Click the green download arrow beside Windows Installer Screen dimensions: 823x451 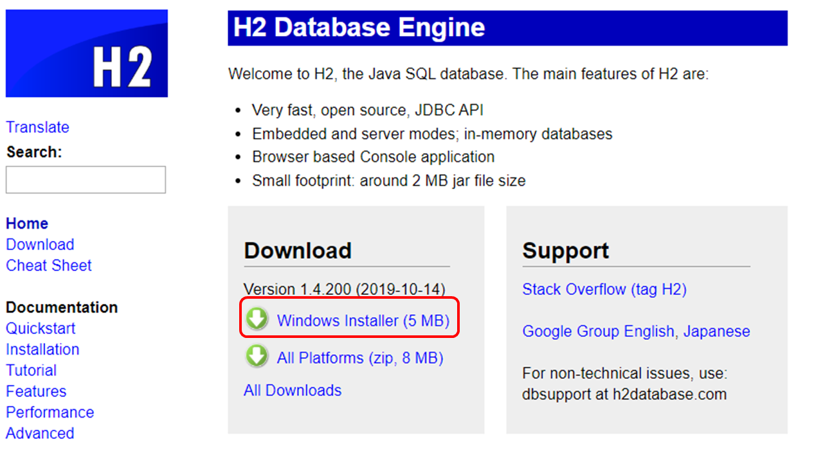257,319
